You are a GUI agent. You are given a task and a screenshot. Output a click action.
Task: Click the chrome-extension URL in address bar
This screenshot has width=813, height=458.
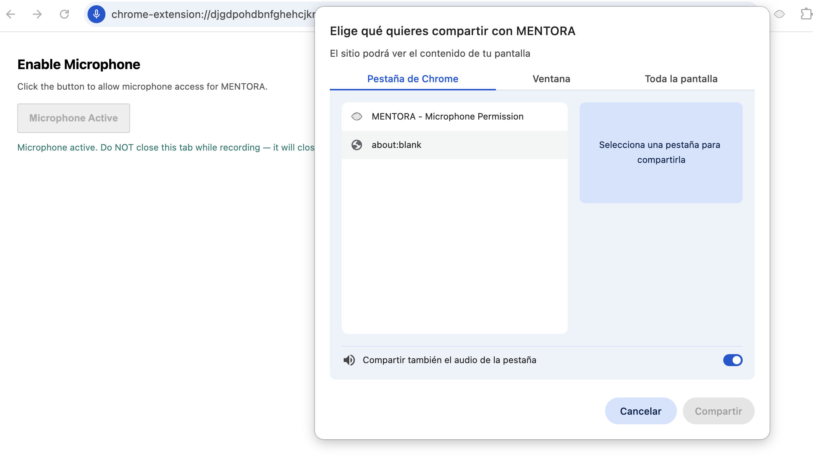213,14
